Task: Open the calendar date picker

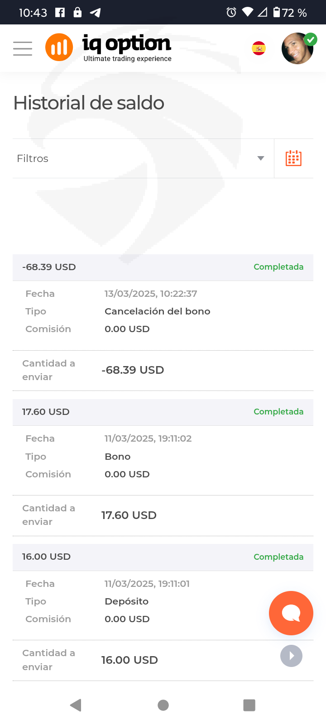Action: [x=293, y=158]
